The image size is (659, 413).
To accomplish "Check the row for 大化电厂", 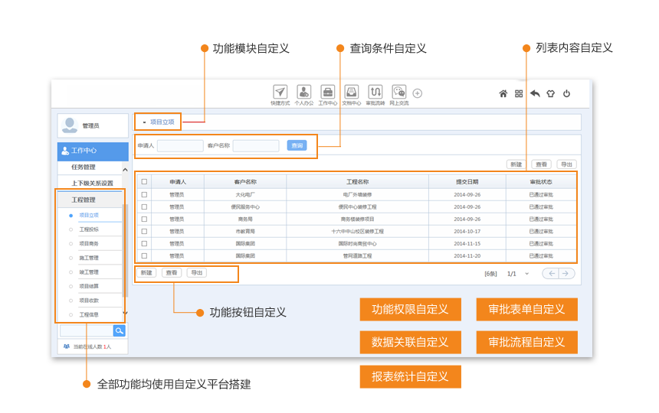I will tap(144, 194).
